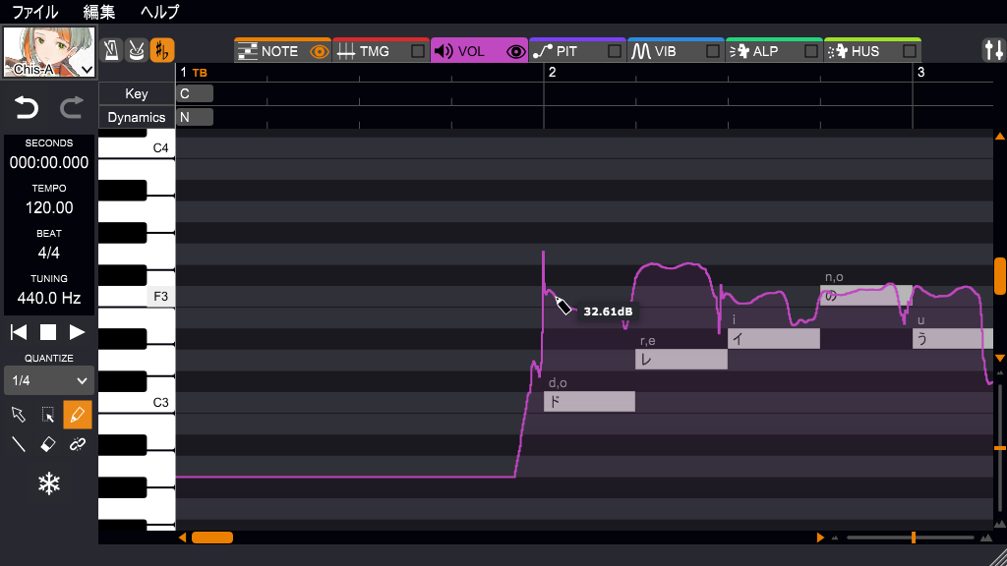The height and width of the screenshot is (566, 1007).
Task: Open the Quantize dropdown set to 1/4
Action: click(x=47, y=380)
